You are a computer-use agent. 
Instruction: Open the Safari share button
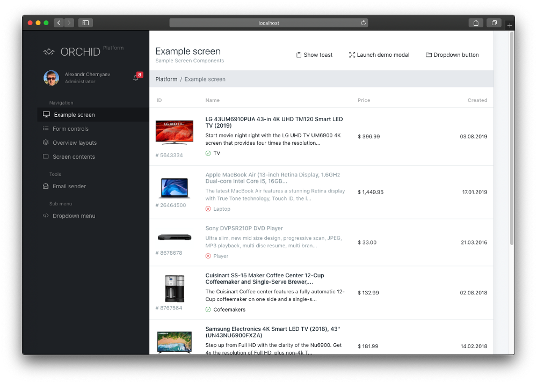(476, 23)
